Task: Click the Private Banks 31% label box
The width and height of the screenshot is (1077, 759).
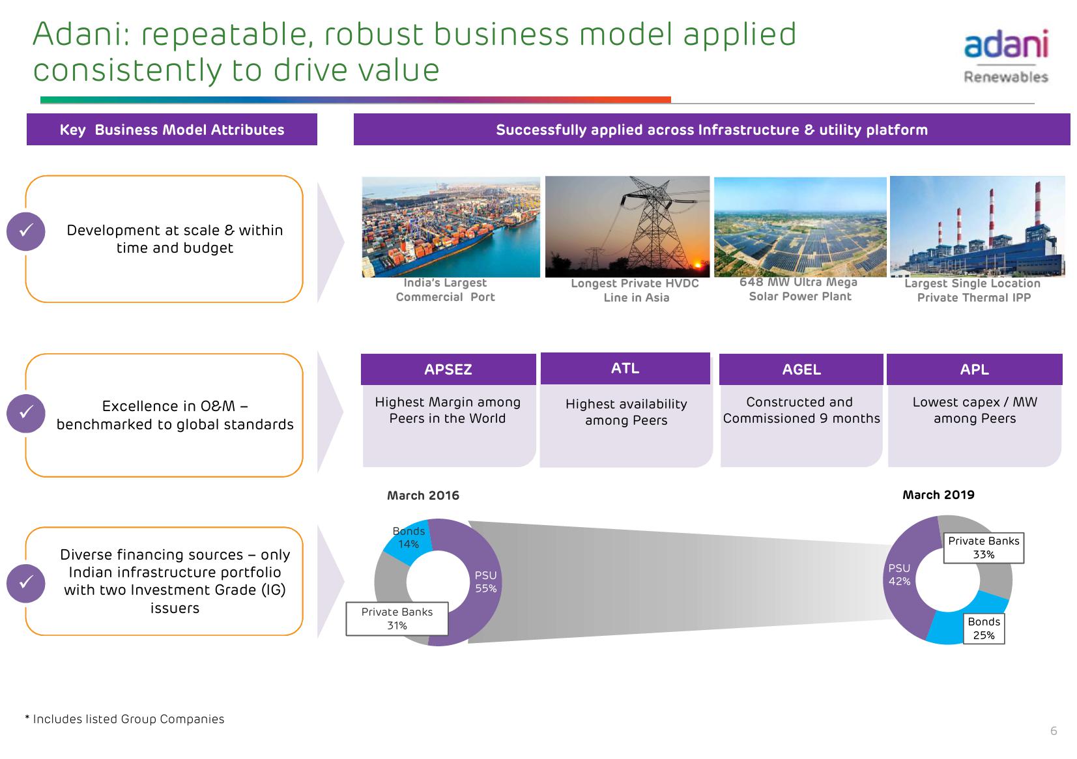Action: tap(397, 618)
